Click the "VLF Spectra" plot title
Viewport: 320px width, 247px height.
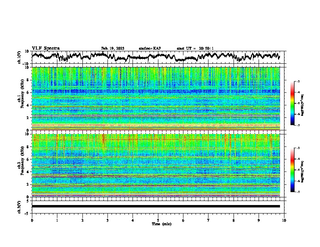(x=46, y=48)
